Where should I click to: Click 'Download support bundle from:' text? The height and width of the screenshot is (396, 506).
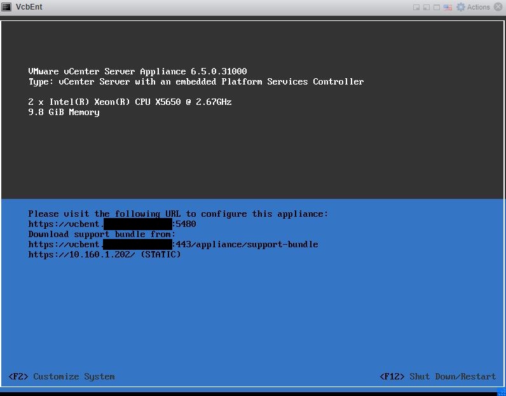tap(102, 235)
